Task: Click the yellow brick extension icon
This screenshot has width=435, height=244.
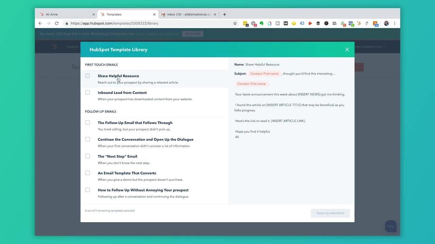Action: coord(294,23)
